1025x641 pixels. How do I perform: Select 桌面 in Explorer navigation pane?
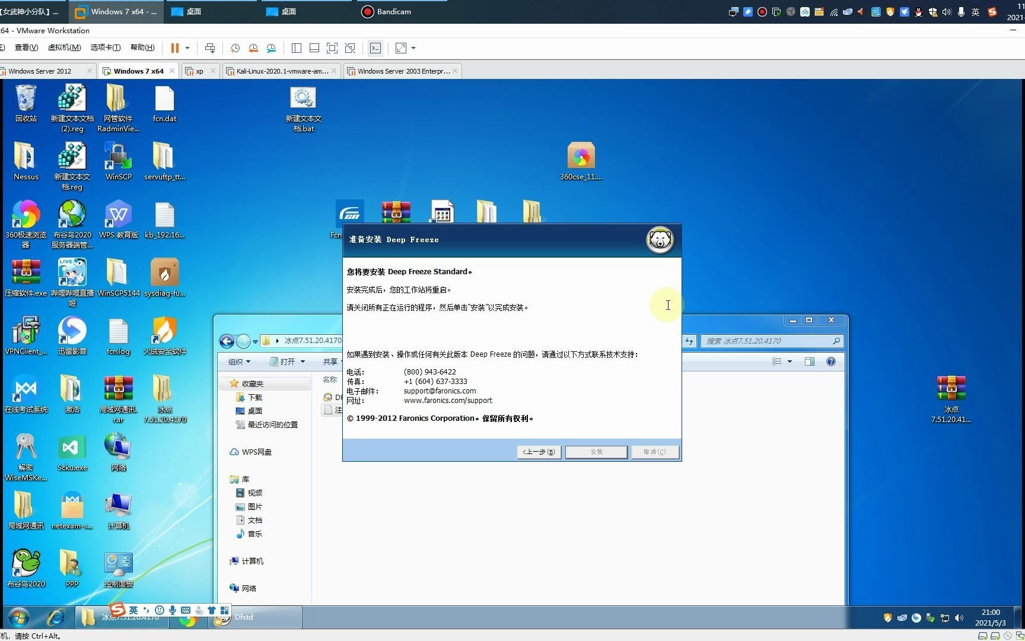(x=249, y=411)
